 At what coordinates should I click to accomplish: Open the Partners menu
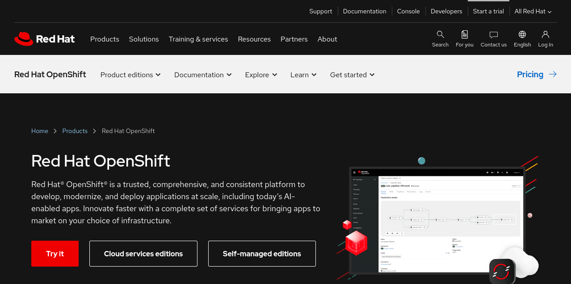click(x=294, y=39)
